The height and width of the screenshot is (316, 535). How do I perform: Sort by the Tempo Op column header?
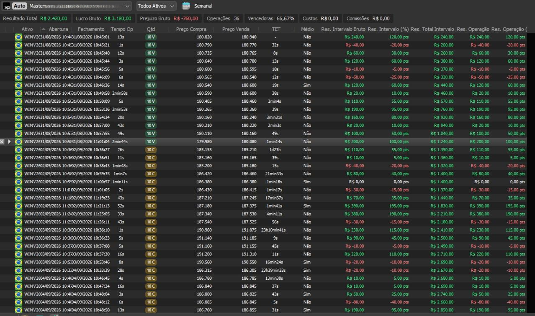click(x=122, y=29)
